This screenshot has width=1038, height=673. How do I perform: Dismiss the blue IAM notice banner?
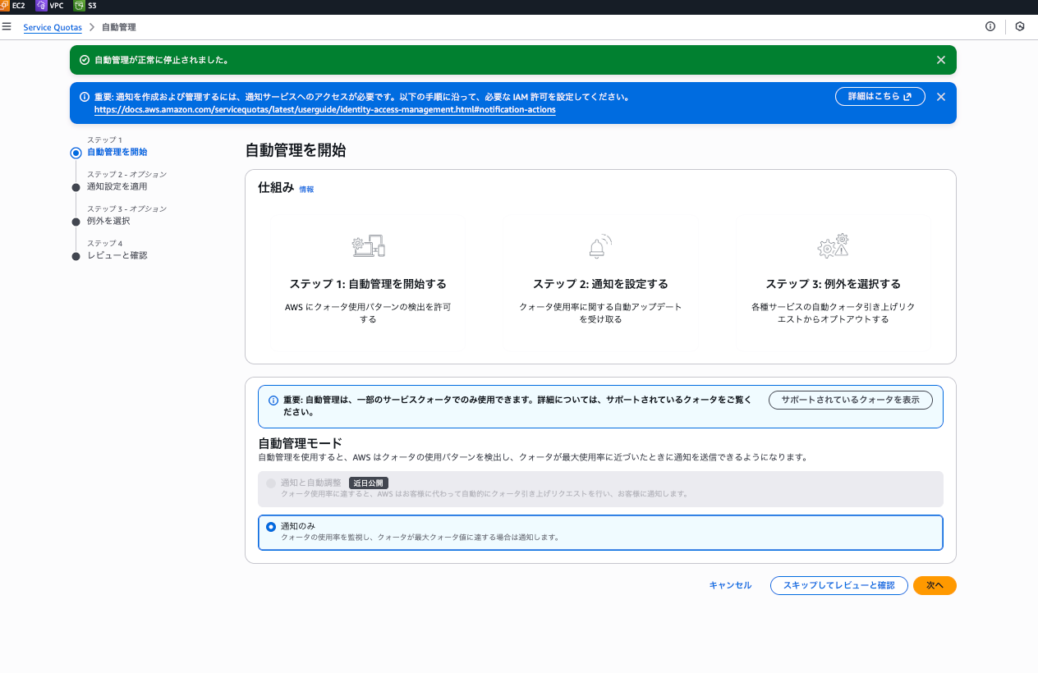(x=941, y=97)
